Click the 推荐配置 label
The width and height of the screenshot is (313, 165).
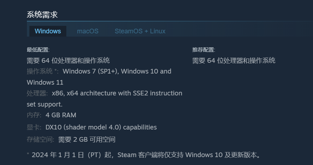[204, 50]
